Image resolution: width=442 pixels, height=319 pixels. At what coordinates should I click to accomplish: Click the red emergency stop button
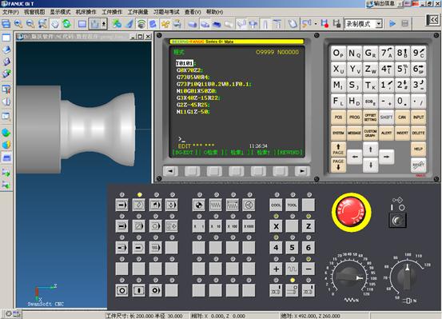(351, 212)
